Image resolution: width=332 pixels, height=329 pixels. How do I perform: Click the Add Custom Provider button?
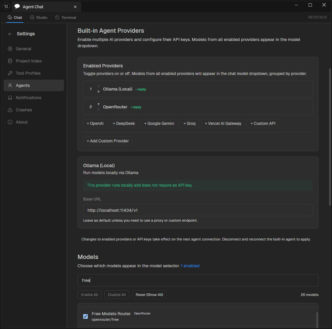pos(108,141)
